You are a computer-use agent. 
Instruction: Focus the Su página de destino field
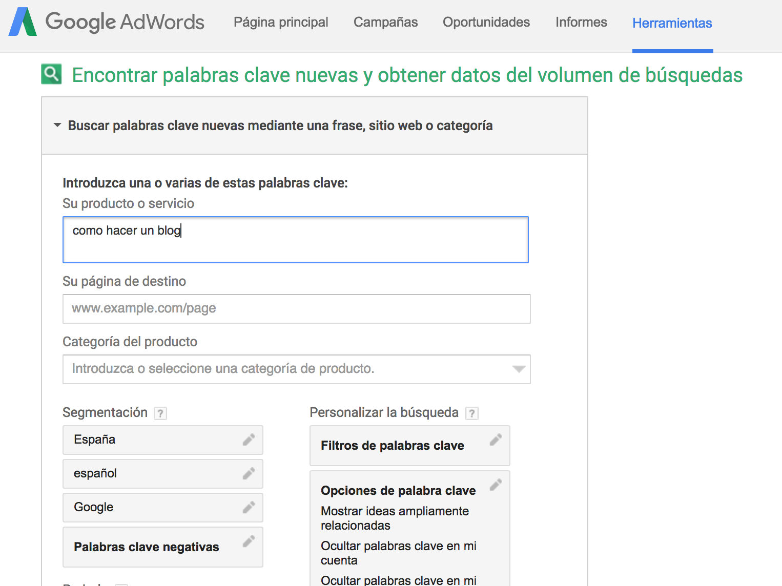[x=296, y=309]
